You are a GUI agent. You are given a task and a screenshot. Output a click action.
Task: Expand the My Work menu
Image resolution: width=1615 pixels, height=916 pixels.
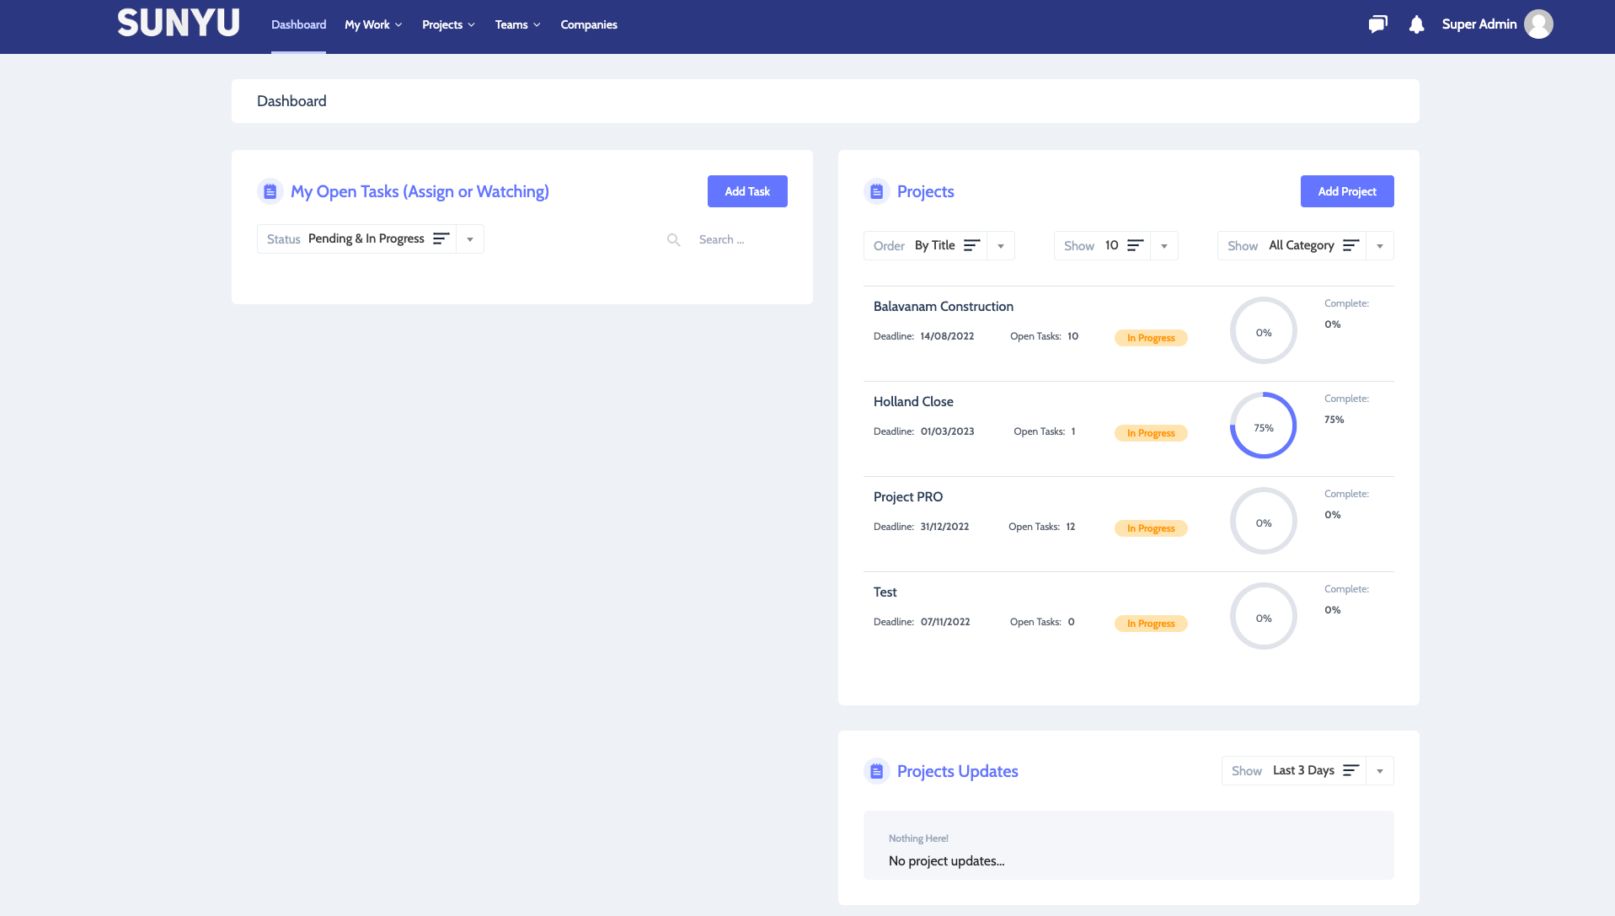[373, 24]
